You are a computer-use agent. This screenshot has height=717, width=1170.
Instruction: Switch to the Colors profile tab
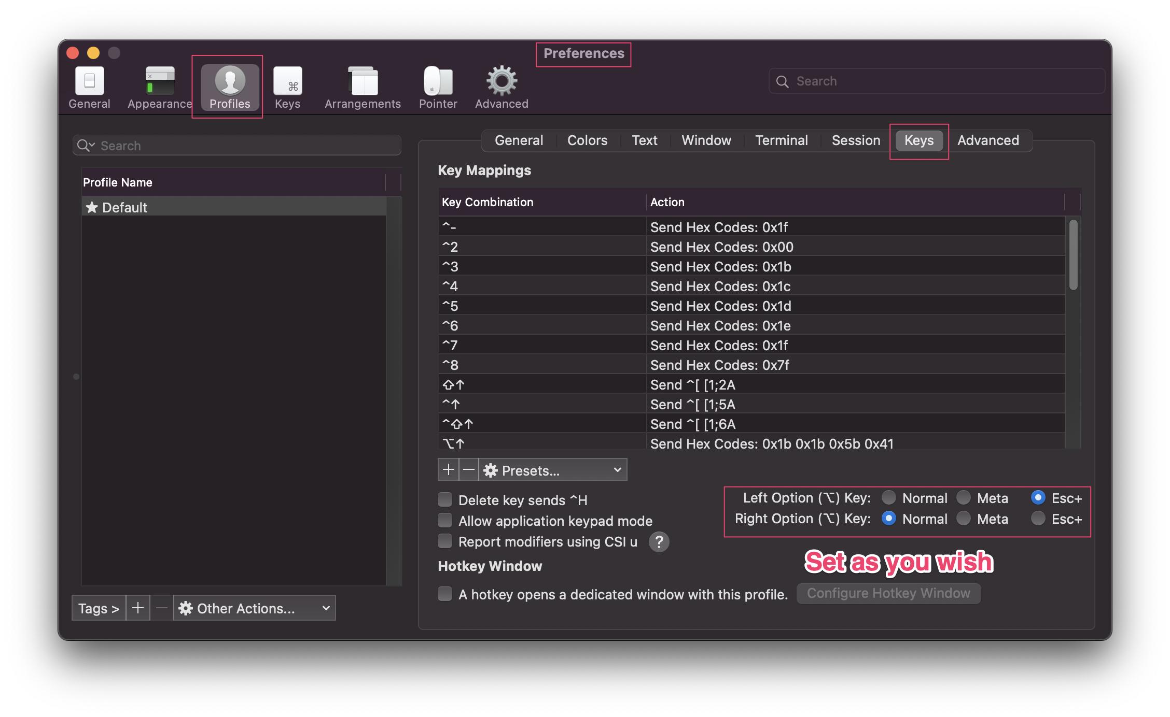587,140
